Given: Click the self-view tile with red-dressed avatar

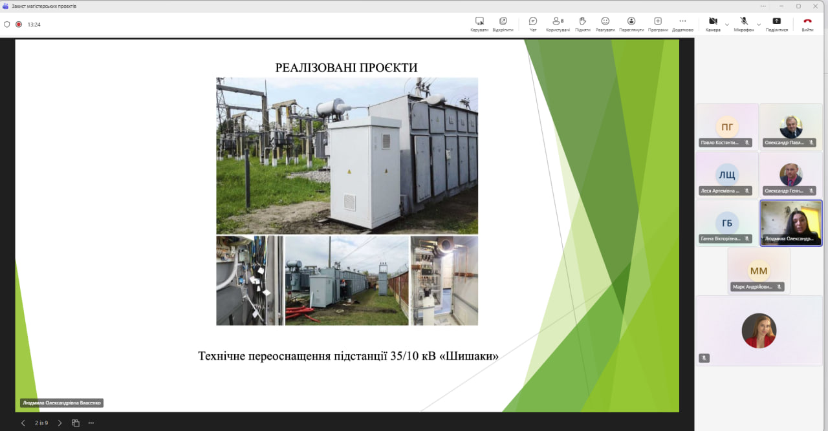Looking at the screenshot, I should [x=759, y=331].
